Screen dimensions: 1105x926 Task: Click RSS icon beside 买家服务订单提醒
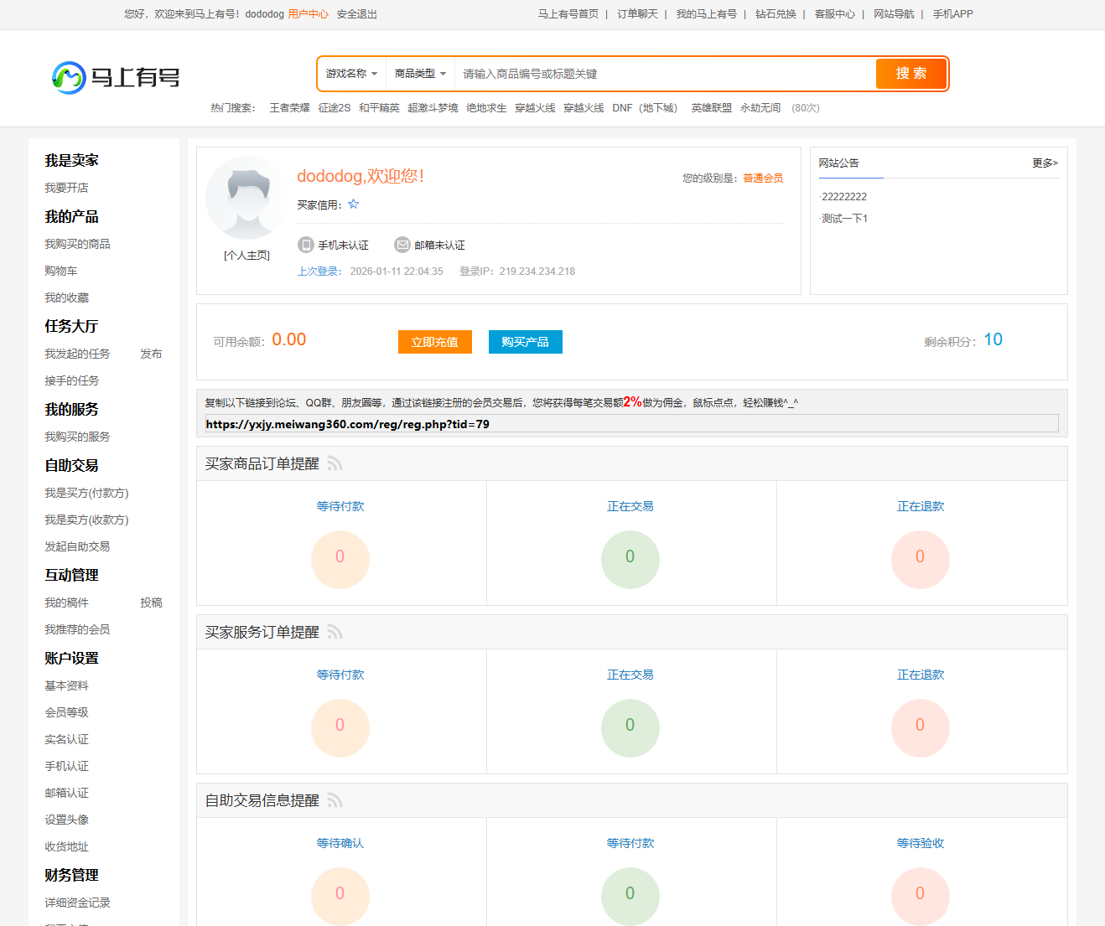[335, 633]
